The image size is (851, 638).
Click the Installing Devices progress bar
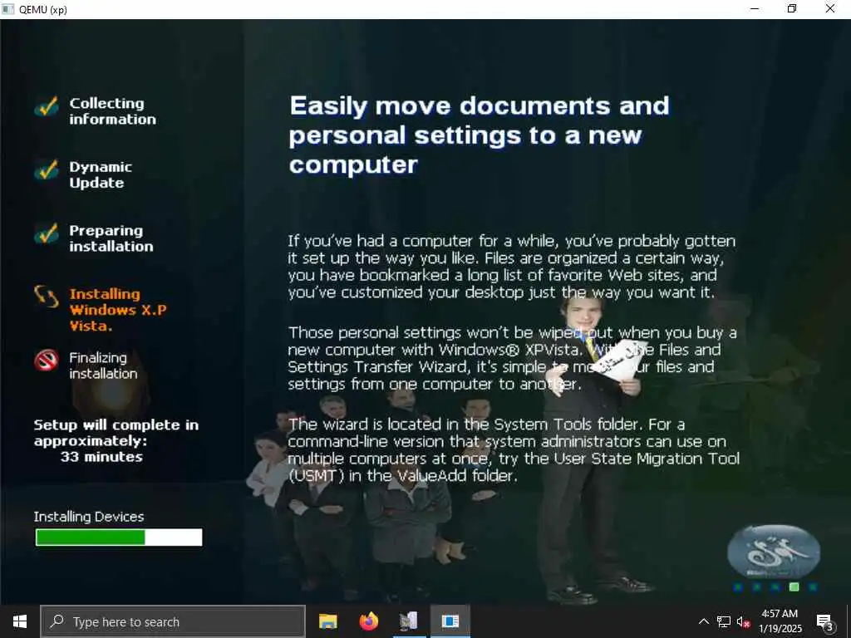(119, 537)
